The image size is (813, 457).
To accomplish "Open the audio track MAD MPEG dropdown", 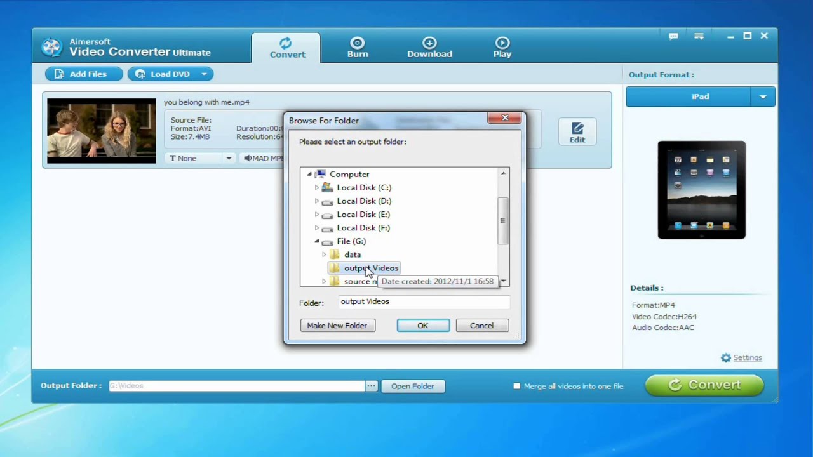I will 264,158.
